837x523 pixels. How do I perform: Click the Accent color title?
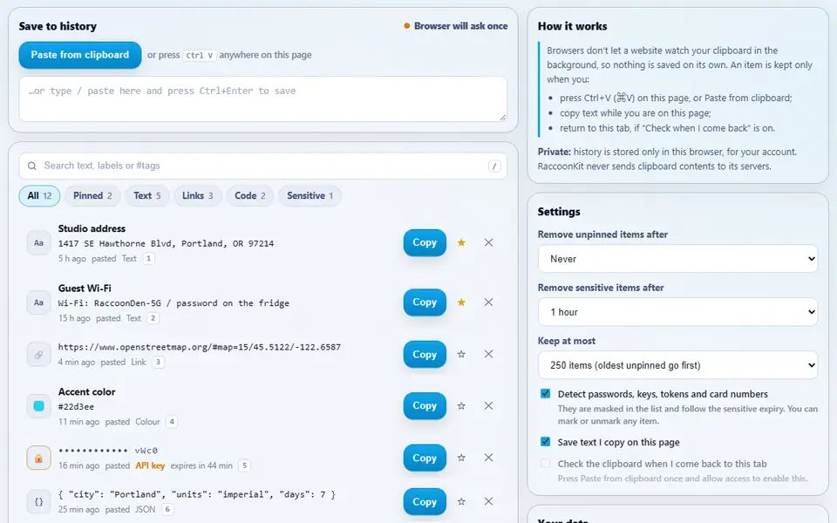(x=86, y=391)
